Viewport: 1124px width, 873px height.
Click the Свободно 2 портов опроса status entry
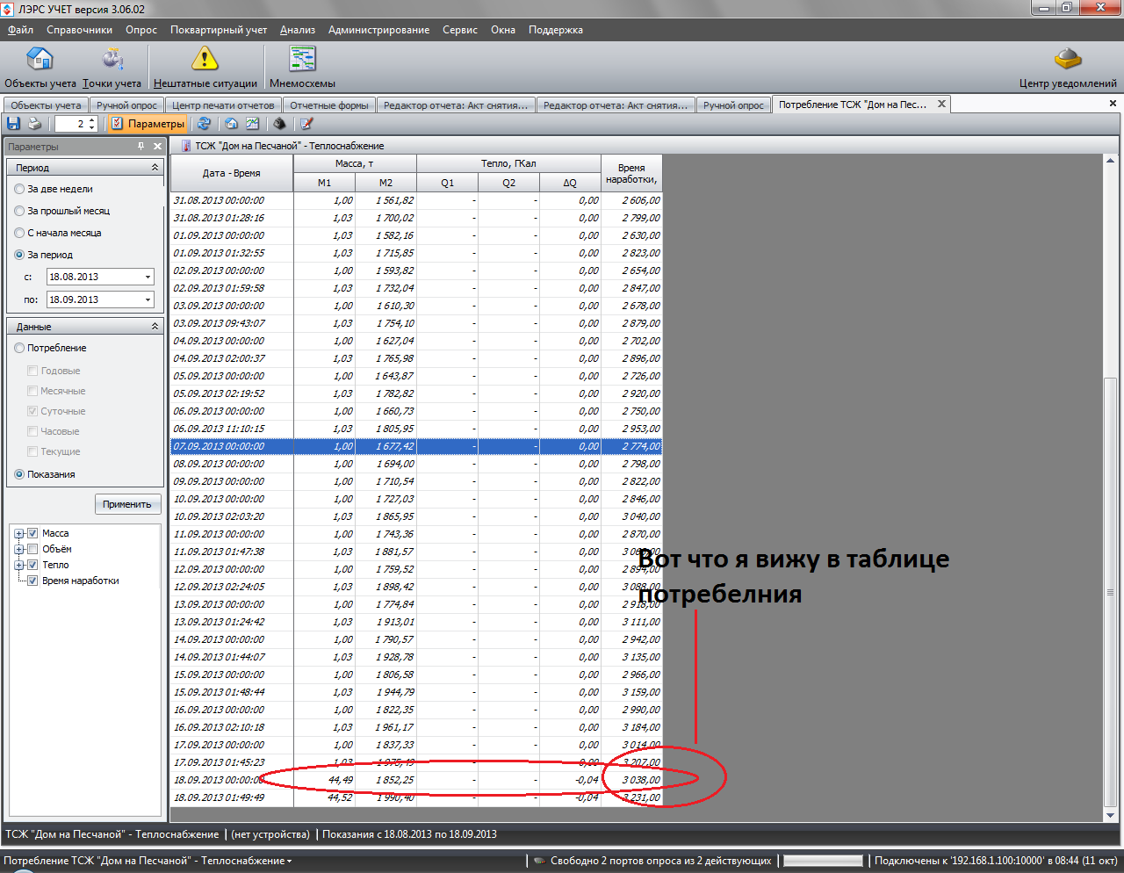[660, 861]
